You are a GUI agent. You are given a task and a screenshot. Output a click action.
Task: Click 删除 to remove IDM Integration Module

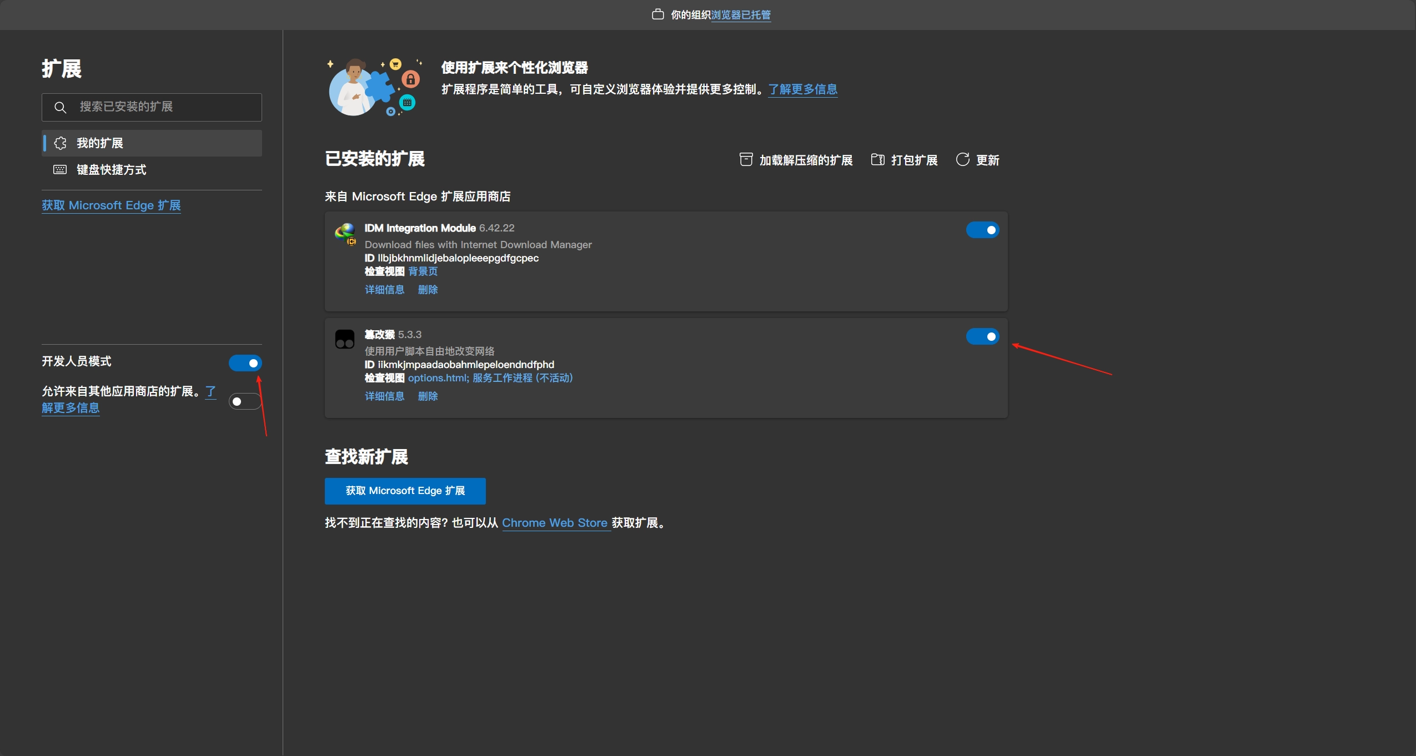pyautogui.click(x=428, y=290)
